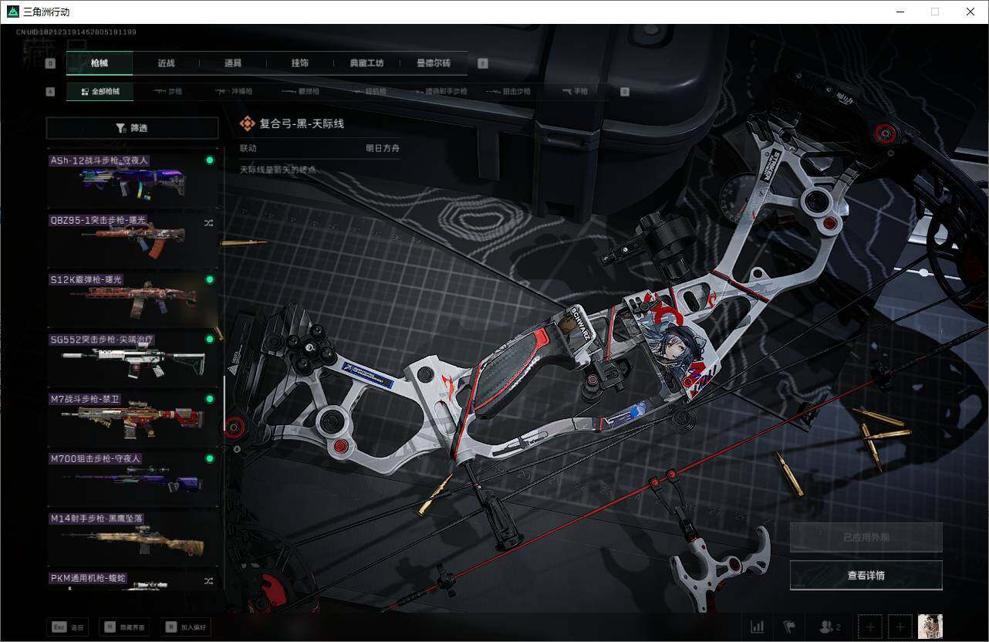Open the 道具 tab
Viewport: 989px width, 642px height.
tap(233, 63)
